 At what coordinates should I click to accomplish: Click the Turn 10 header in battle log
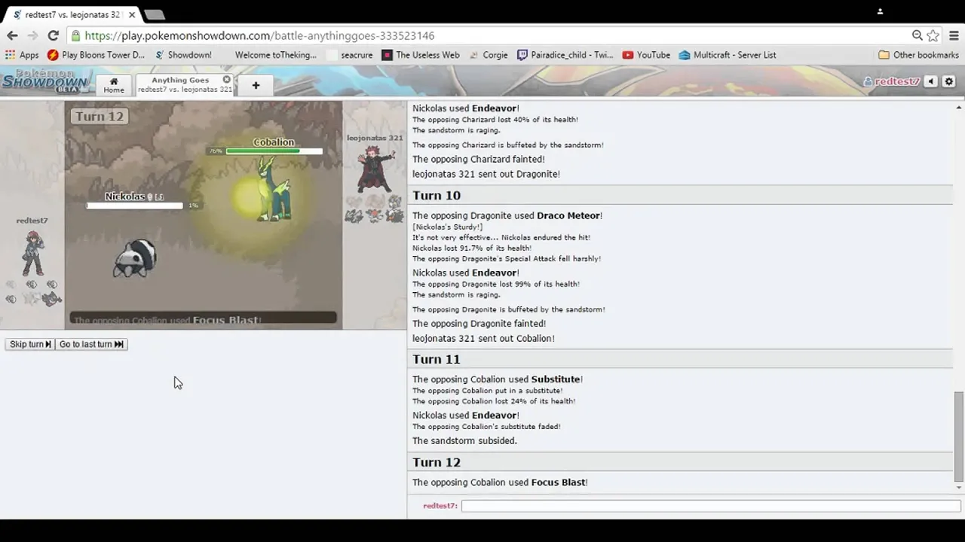[437, 195]
